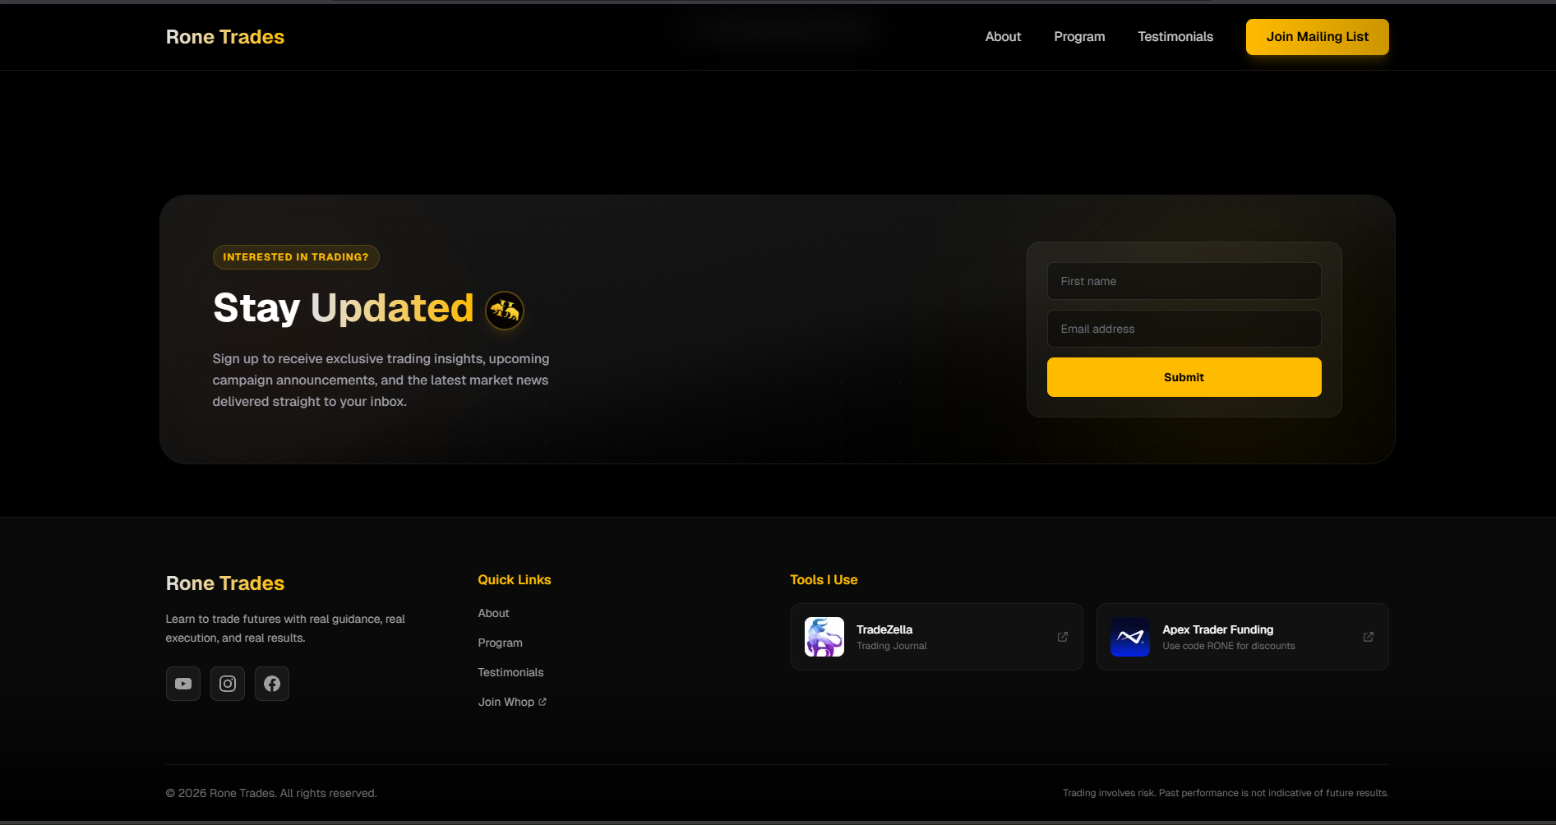Go to Testimonials in the top navigation
This screenshot has height=825, width=1556.
[x=1175, y=37]
